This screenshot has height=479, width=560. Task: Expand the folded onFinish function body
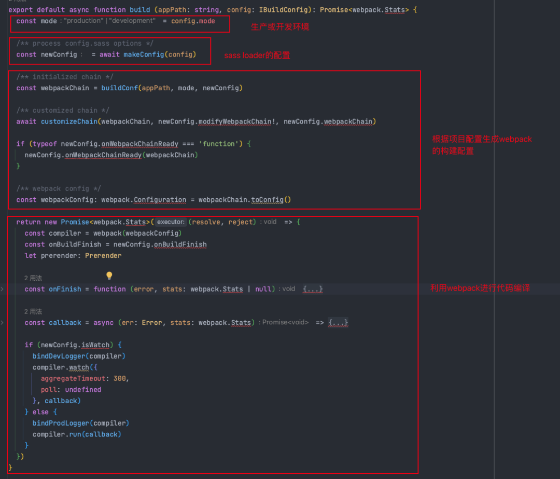point(313,289)
